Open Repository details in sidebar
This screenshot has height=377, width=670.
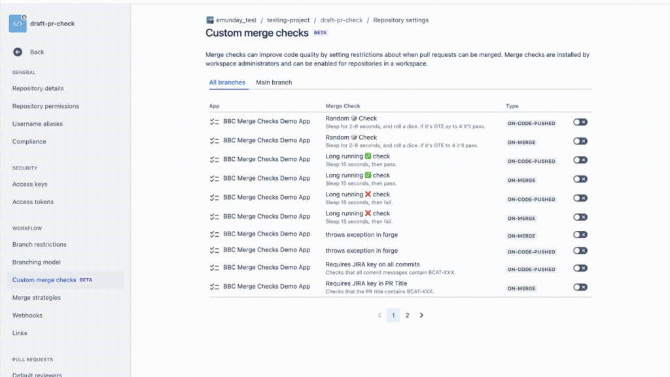click(38, 88)
